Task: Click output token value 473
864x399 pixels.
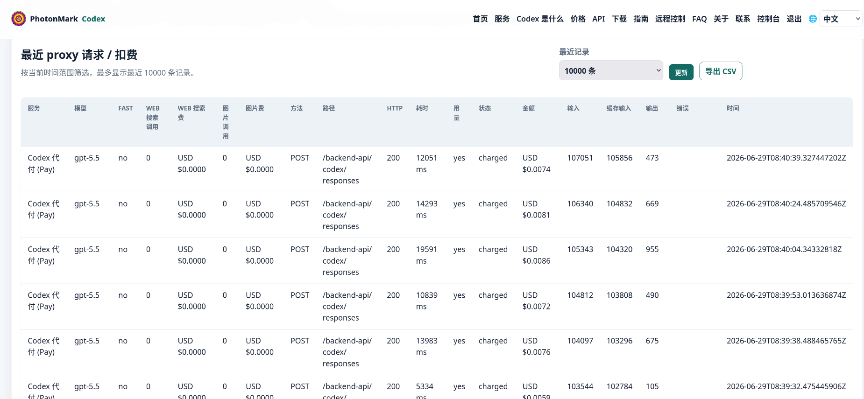Action: pyautogui.click(x=652, y=158)
